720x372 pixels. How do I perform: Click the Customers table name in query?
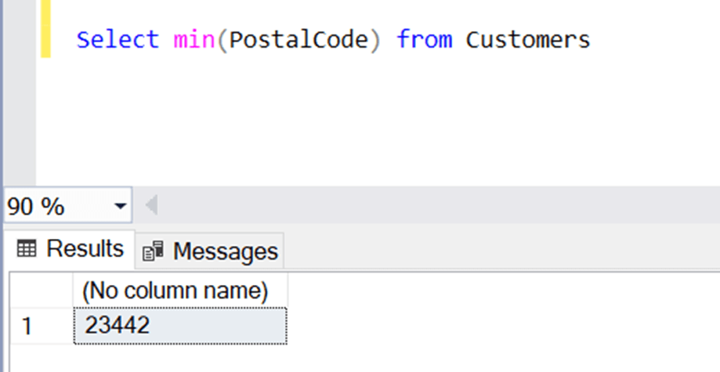tap(527, 39)
